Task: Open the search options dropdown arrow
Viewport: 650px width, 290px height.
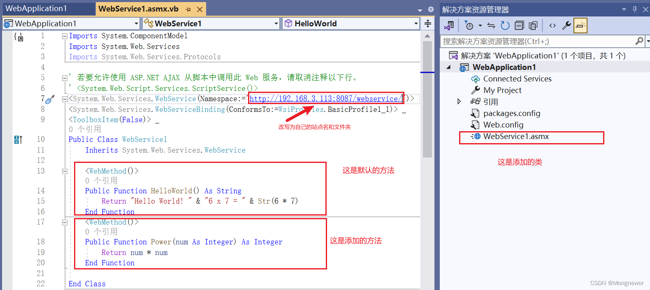Action: click(648, 41)
